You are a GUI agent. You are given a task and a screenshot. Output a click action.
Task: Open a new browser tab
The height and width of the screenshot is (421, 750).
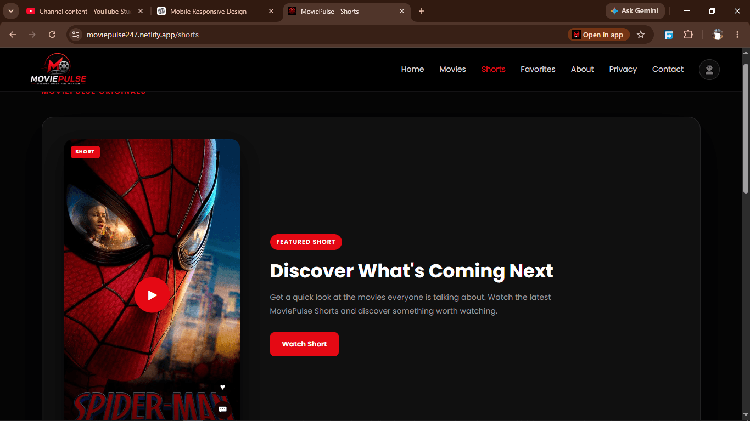pos(422,11)
